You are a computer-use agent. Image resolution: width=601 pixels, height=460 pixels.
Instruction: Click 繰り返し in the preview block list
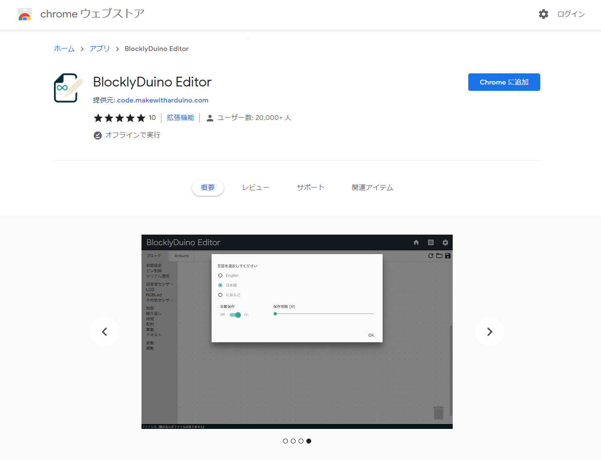154,313
